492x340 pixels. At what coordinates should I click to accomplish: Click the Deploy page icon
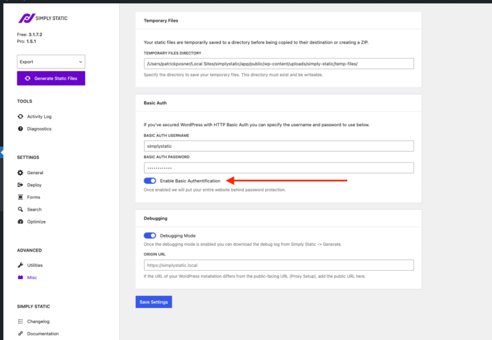[x=20, y=185]
